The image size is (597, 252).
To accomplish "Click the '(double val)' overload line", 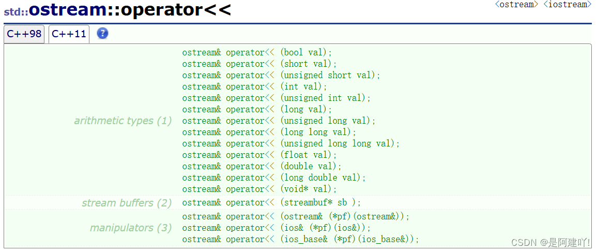I will click(262, 167).
